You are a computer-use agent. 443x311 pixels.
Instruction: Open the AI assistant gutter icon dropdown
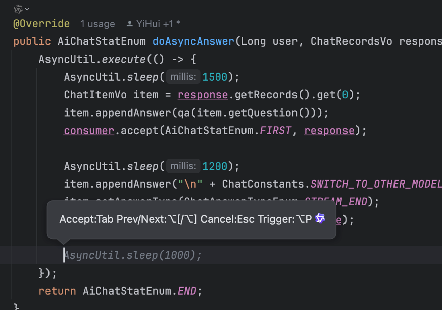coord(22,9)
